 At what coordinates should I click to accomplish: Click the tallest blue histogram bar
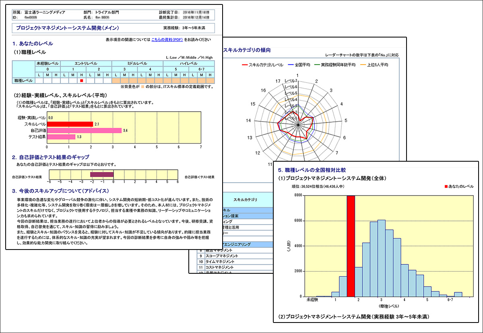click(381, 258)
